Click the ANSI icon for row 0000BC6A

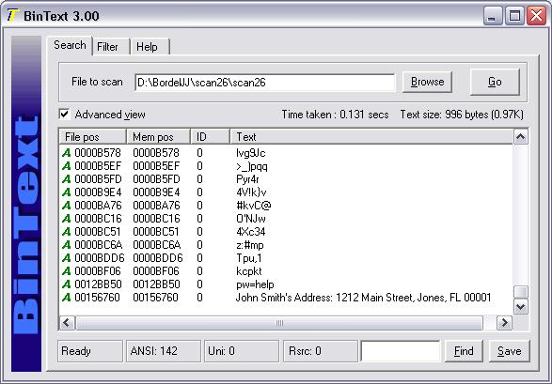(x=66, y=245)
